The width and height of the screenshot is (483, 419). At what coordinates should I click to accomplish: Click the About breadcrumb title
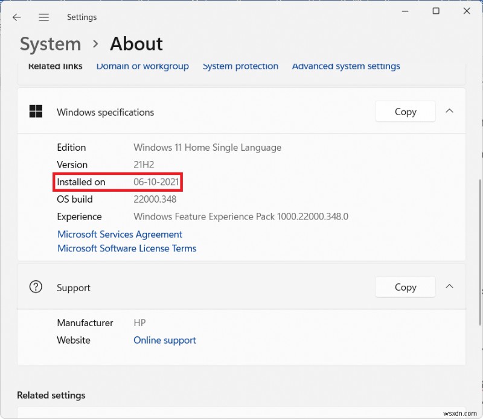click(x=136, y=44)
